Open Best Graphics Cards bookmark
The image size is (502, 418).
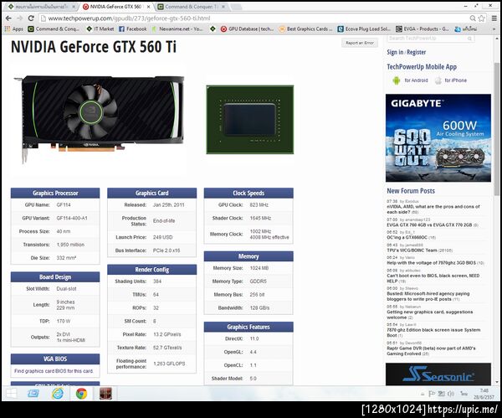[x=305, y=28]
